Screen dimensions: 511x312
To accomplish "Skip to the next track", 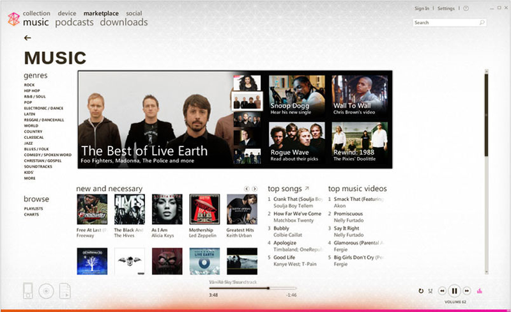I will pyautogui.click(x=467, y=291).
